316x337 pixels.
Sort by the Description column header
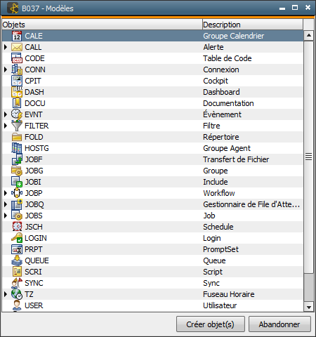click(x=253, y=25)
